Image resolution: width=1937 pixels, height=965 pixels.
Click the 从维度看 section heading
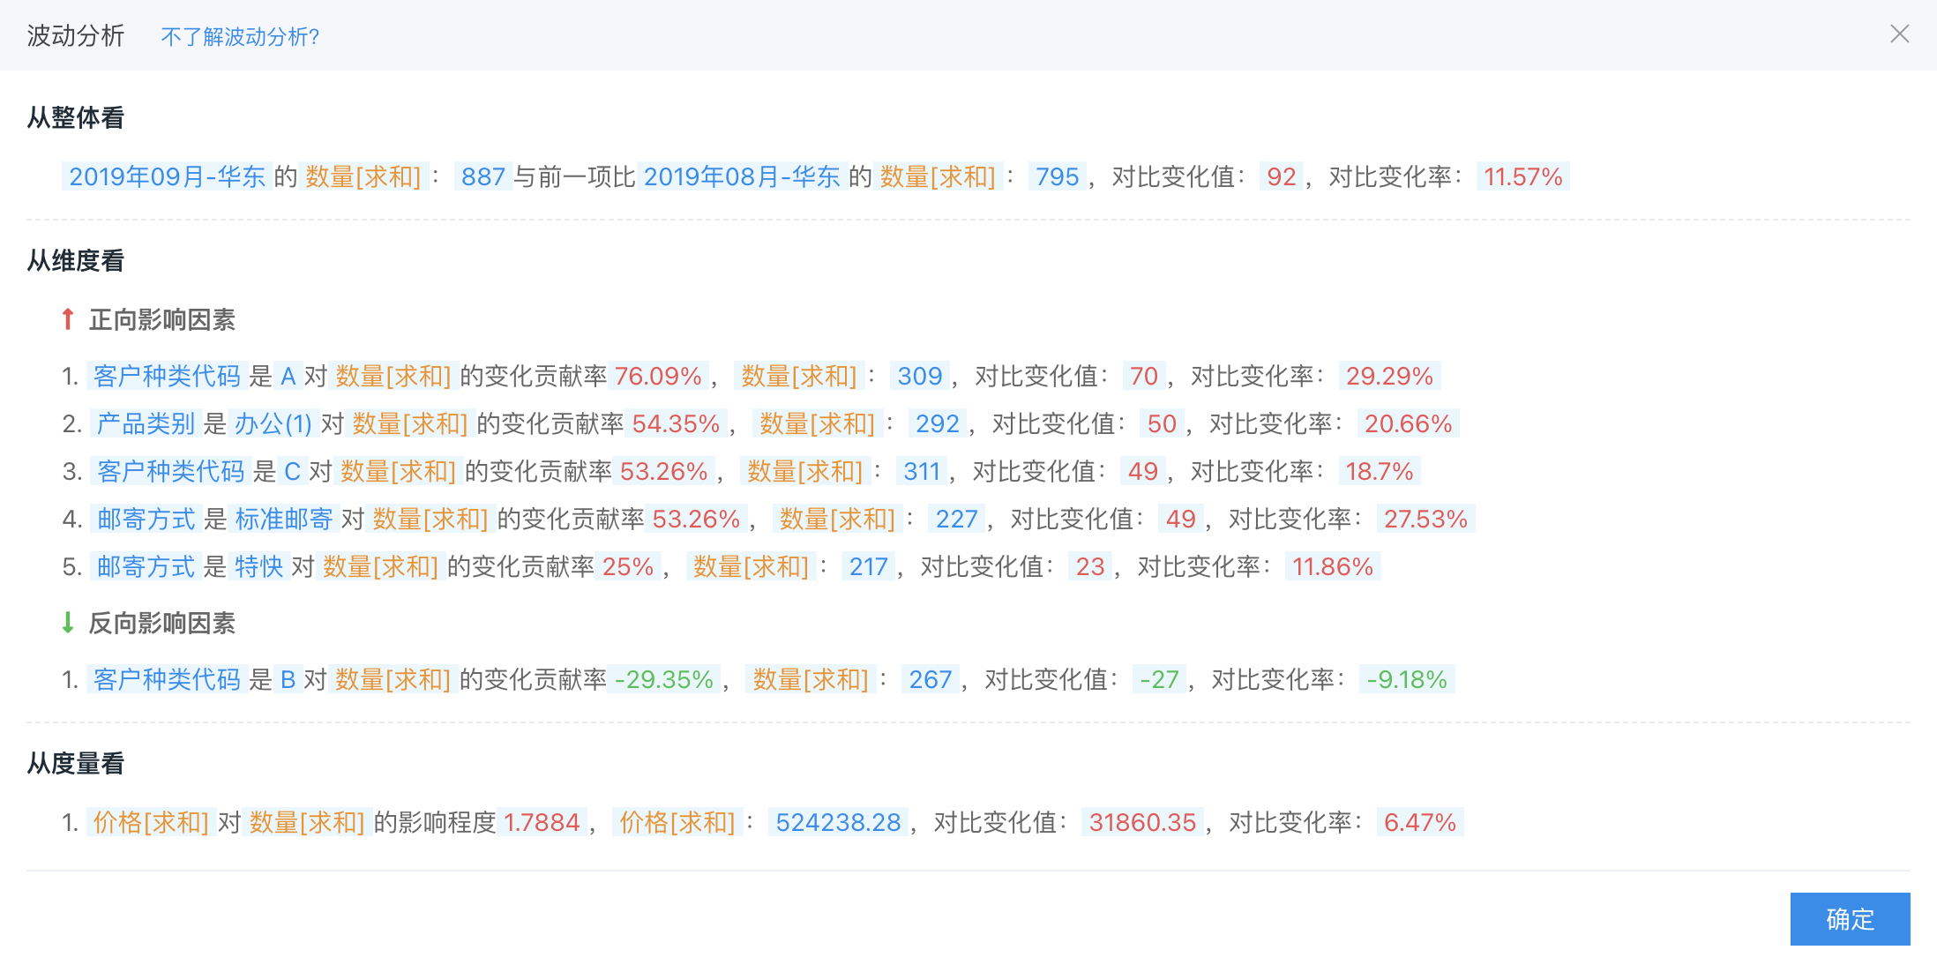[x=76, y=261]
